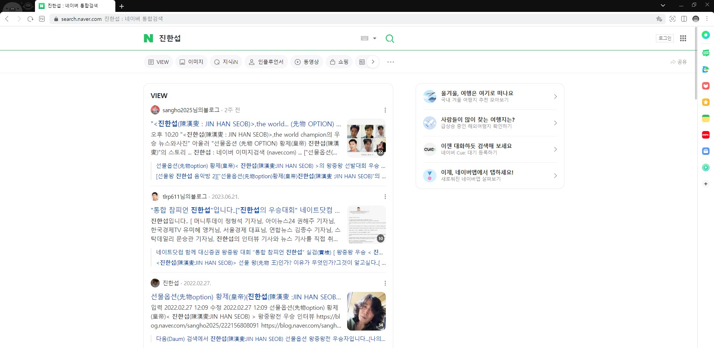Viewport: 714px width, 348px height.
Task: Open tlrp611님의블로그 author link
Action: tap(185, 197)
